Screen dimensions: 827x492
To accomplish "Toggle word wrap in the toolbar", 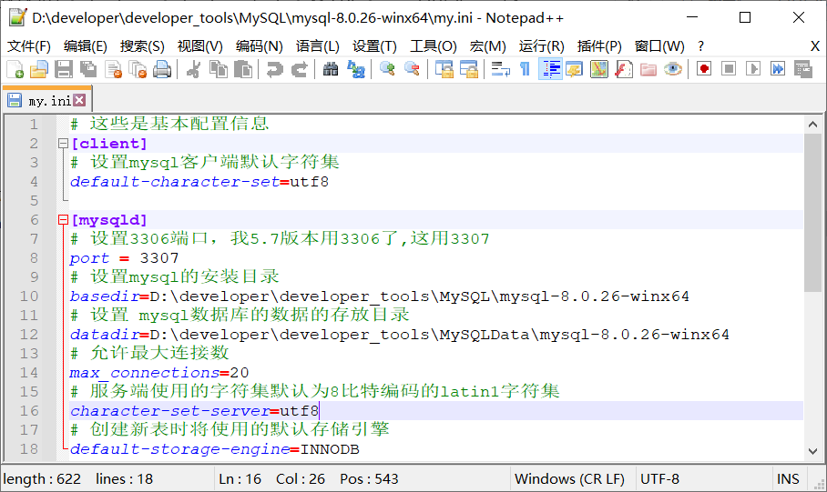I will (500, 69).
